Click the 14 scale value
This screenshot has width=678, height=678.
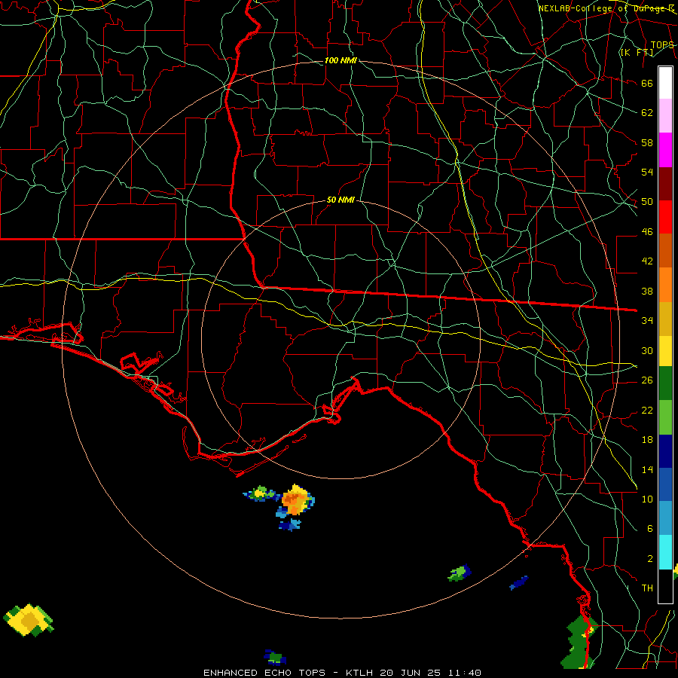coord(647,469)
